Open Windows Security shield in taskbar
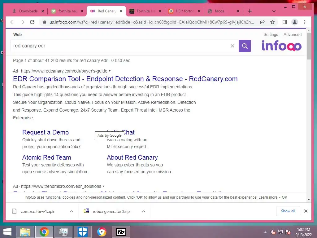Image resolution: width=317 pixels, height=238 pixels. pyautogui.click(x=83, y=232)
